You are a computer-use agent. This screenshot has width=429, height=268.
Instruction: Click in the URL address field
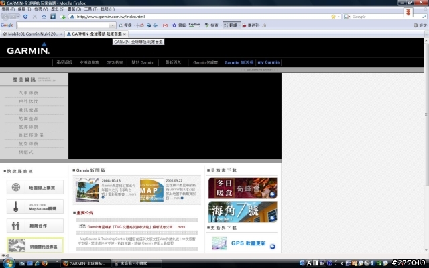(x=202, y=17)
